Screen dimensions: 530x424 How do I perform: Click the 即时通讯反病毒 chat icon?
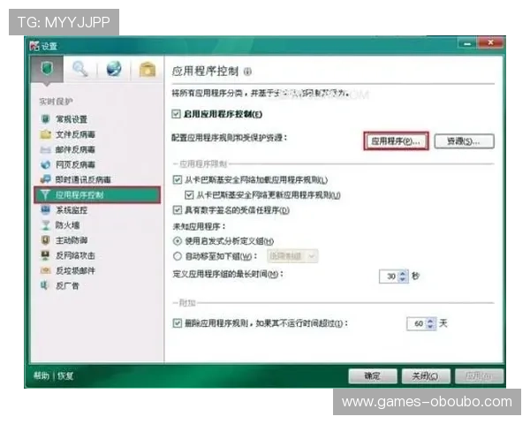click(x=45, y=179)
